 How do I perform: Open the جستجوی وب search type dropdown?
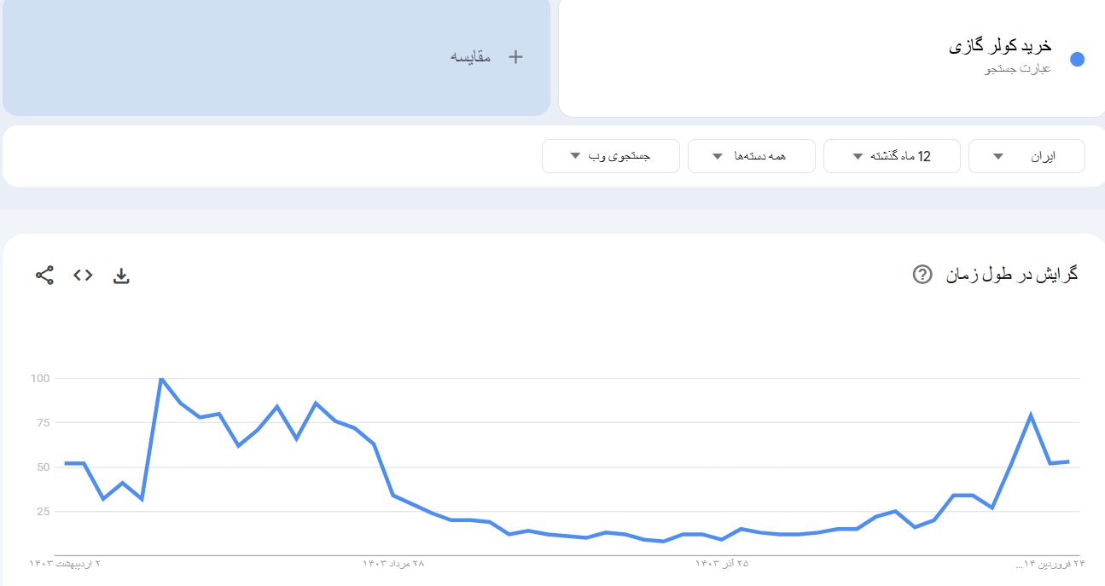pyautogui.click(x=611, y=155)
